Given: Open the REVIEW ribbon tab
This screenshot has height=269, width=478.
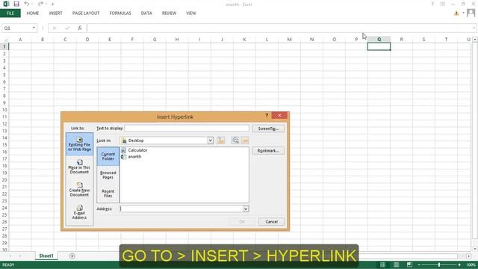Looking at the screenshot, I should tap(170, 13).
